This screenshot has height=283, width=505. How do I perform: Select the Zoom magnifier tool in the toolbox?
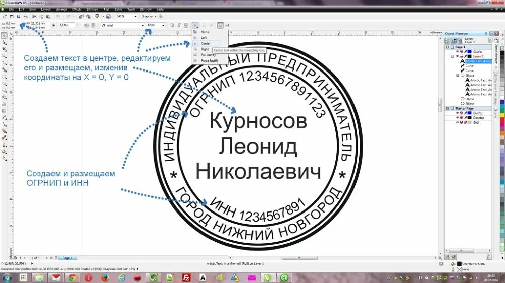[x=4, y=56]
